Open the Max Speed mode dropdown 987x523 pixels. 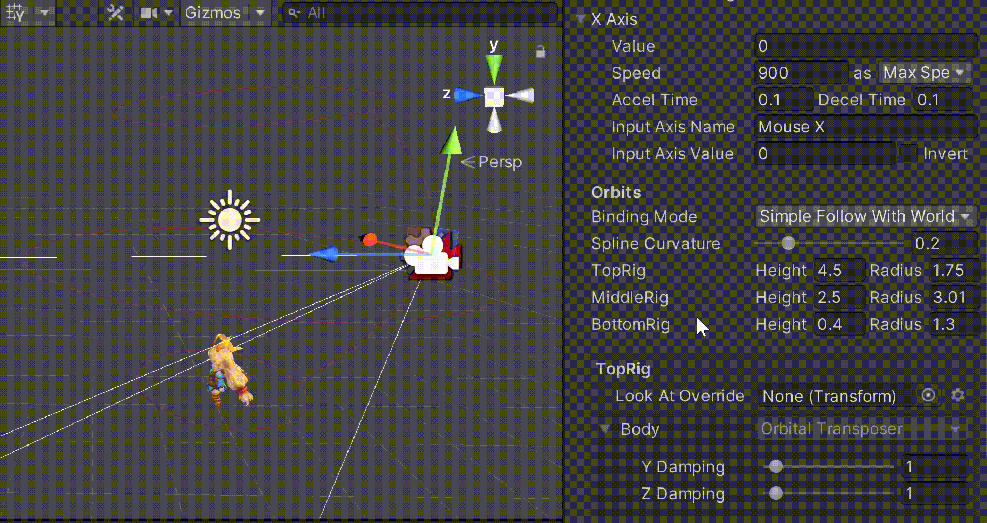[924, 73]
